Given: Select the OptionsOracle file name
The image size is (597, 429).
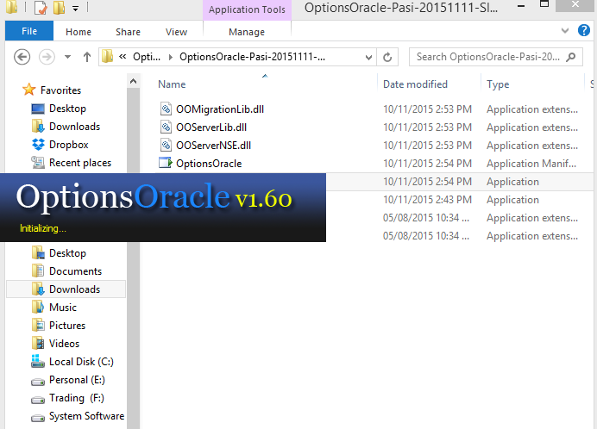Looking at the screenshot, I should tap(209, 164).
